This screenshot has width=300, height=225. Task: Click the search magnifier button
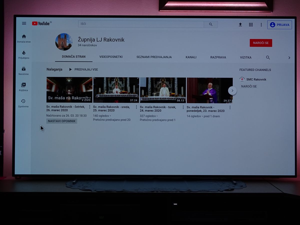pos(211,24)
